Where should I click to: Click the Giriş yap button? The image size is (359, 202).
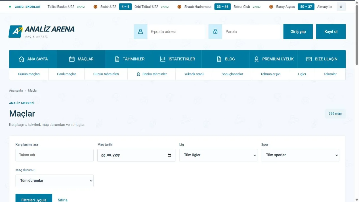coord(298,31)
